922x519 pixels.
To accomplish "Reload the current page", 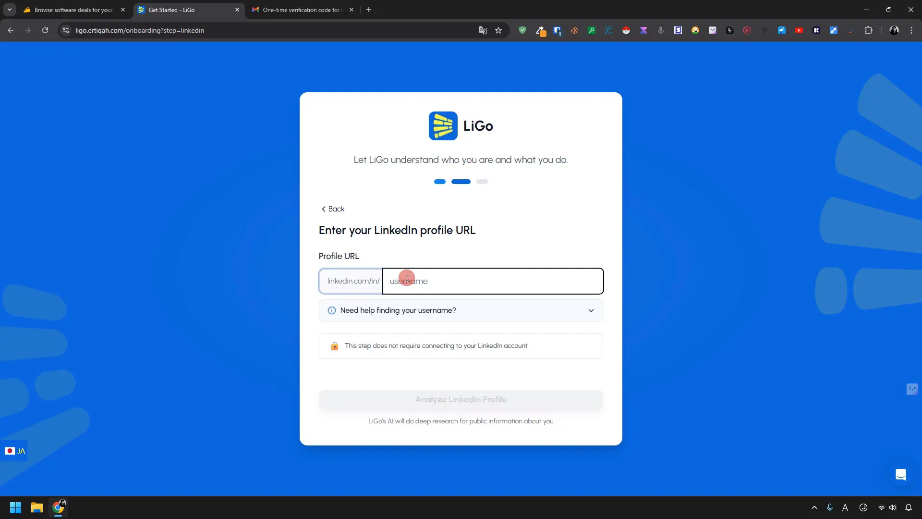I will pos(45,30).
